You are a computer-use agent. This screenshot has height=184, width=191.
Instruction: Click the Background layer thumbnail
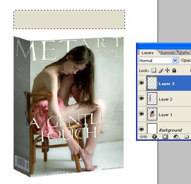pyautogui.click(x=152, y=128)
